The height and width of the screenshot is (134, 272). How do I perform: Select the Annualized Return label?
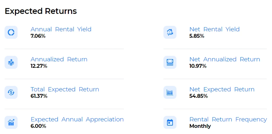point(59,59)
